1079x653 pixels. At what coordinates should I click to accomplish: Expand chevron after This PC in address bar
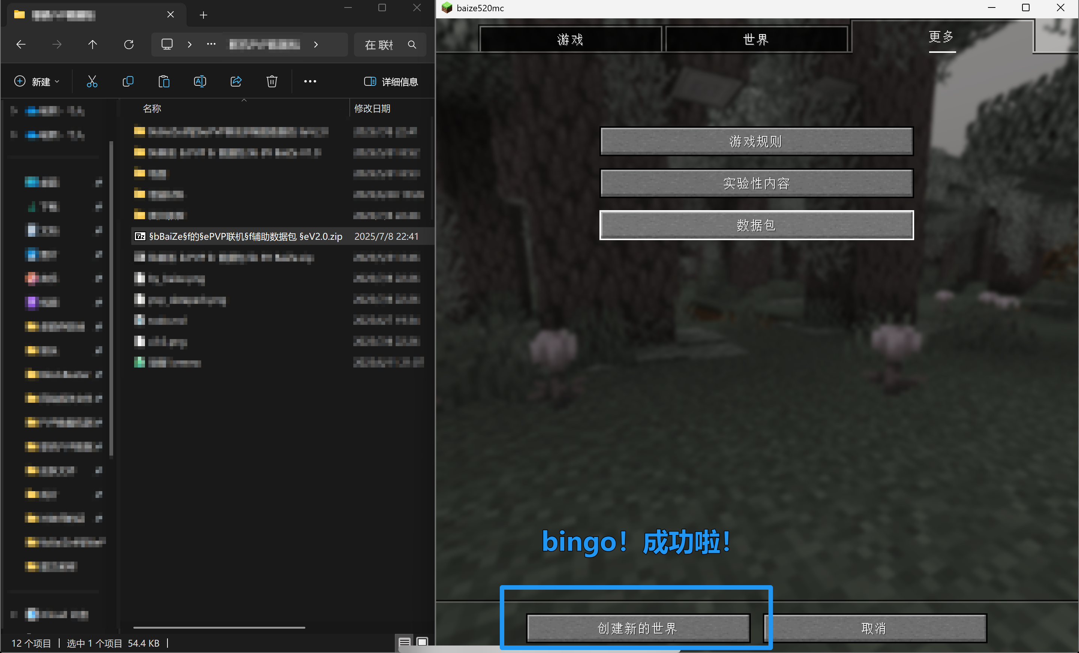190,45
